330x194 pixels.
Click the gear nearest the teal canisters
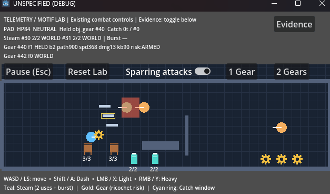click(x=266, y=159)
